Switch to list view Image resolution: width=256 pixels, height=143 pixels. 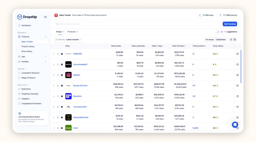pos(231,39)
